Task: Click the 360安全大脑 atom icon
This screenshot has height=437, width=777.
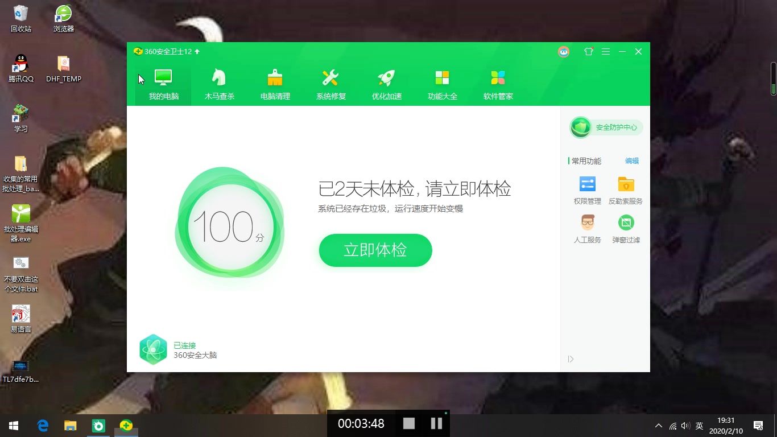Action: 153,349
